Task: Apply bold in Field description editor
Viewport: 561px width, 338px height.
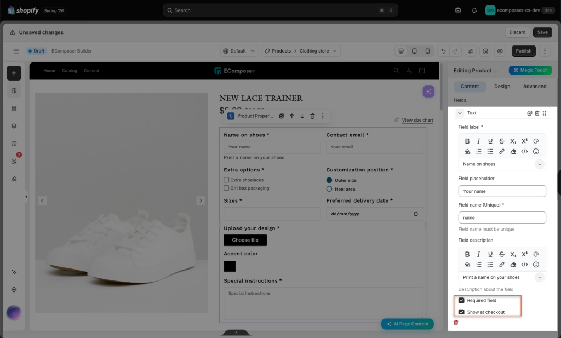Action: coord(467,254)
